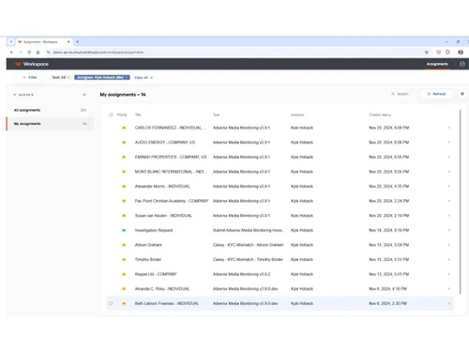Image resolution: width=469 pixels, height=352 pixels.
Task: Open the user profile icon in Workspace header
Action: pyautogui.click(x=462, y=64)
